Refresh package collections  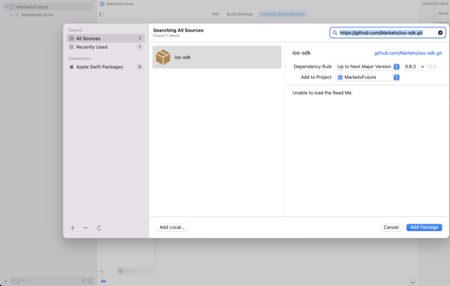click(x=99, y=228)
